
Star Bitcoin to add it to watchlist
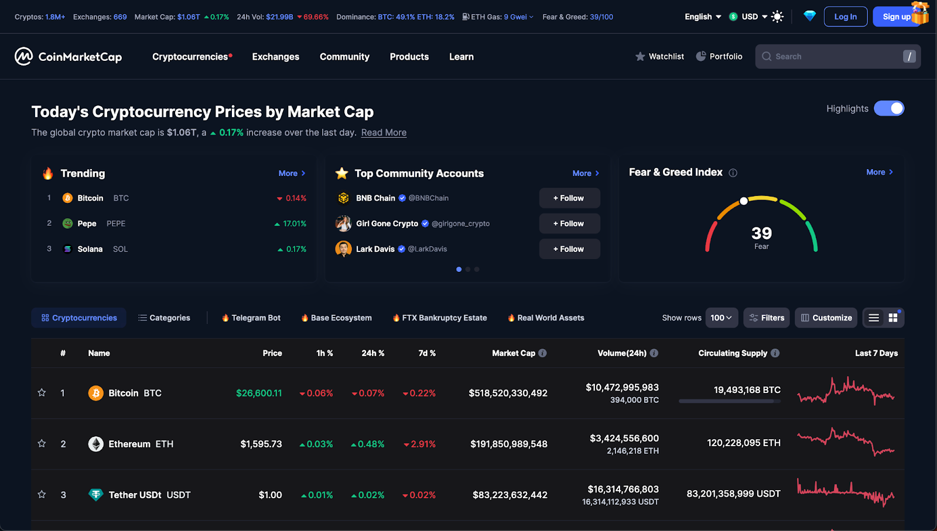(41, 392)
